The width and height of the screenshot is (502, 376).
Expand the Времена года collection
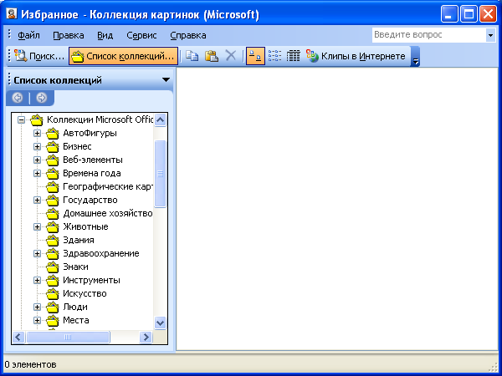pyautogui.click(x=37, y=174)
